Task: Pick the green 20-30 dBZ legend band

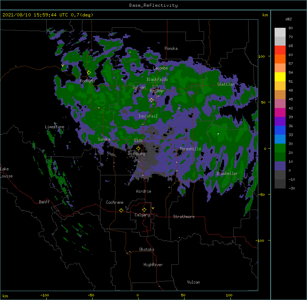Action: 280,148
